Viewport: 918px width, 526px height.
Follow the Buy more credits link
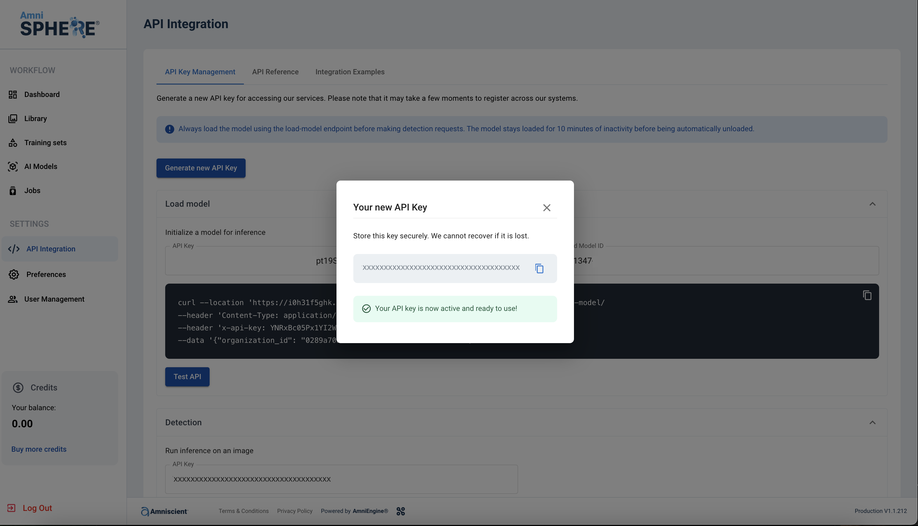click(39, 449)
